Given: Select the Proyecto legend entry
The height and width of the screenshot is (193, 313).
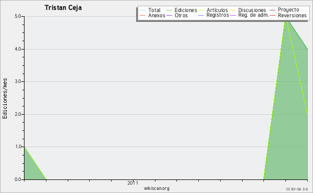Looking at the screenshot, I should [288, 10].
